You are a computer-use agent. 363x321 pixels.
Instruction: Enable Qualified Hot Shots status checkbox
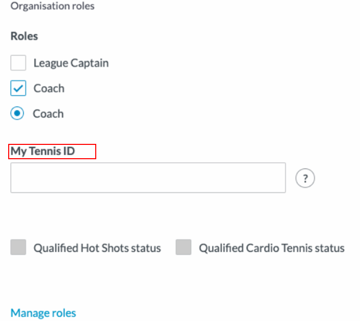pos(18,247)
